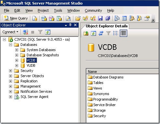Switch to List view in Details pane
Image resolution: width=160 pixels, height=124 pixels.
tap(116, 33)
